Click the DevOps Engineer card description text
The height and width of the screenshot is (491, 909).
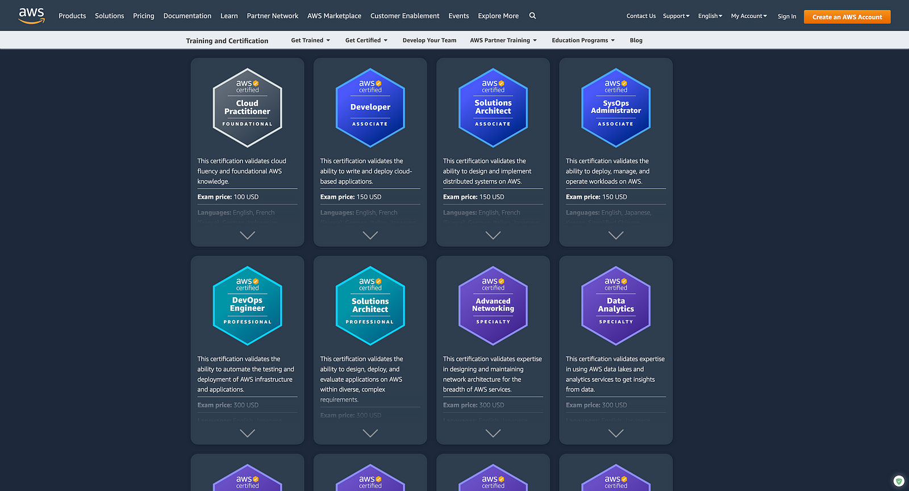246,374
